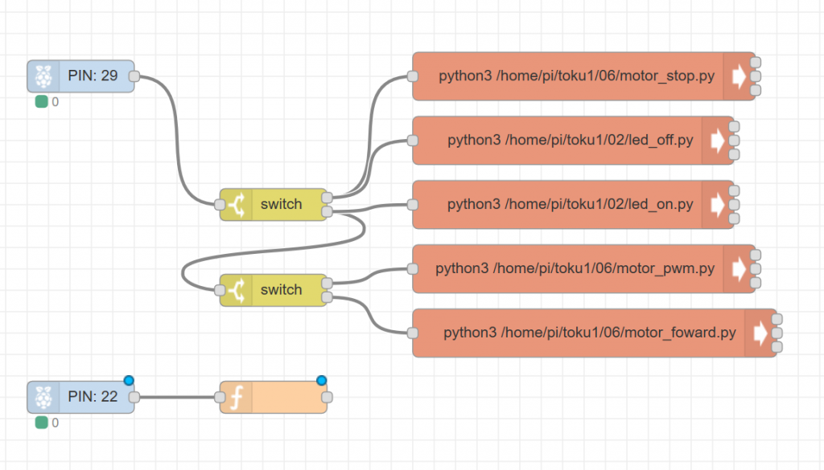This screenshot has width=824, height=470.
Task: Select the motor_foward.py exec node
Action: point(589,333)
